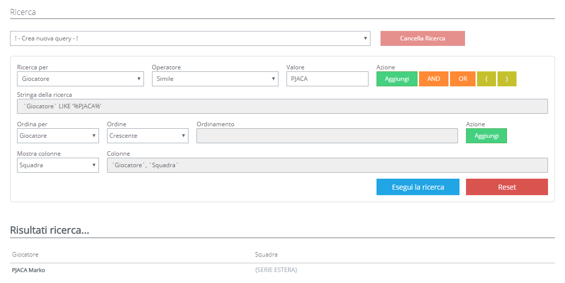
Task: Click the Ordinamento text field
Action: 327,136
